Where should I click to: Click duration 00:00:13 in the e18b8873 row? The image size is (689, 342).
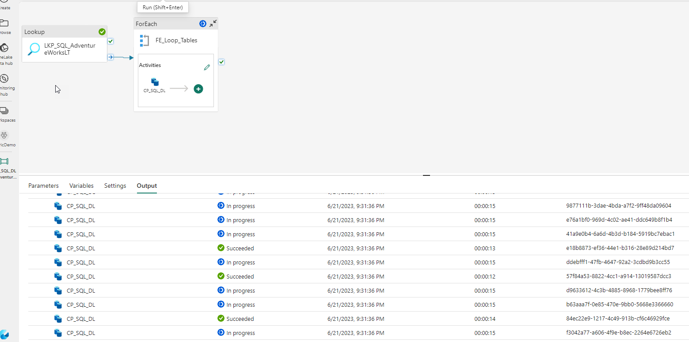tap(485, 248)
